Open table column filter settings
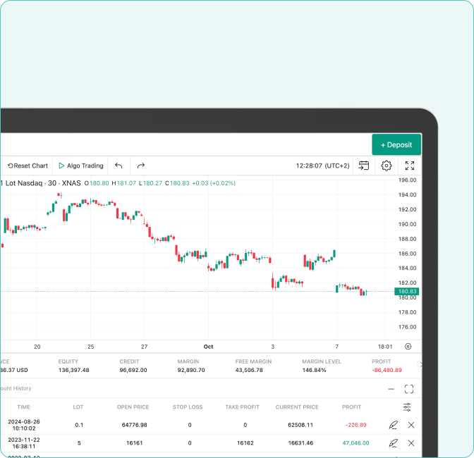This screenshot has height=458, width=474. pyautogui.click(x=407, y=407)
